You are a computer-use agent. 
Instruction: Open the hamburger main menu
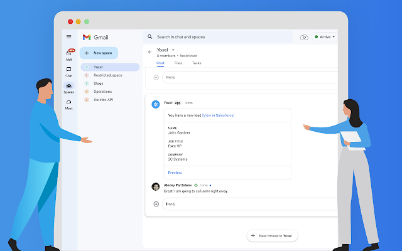tap(68, 37)
